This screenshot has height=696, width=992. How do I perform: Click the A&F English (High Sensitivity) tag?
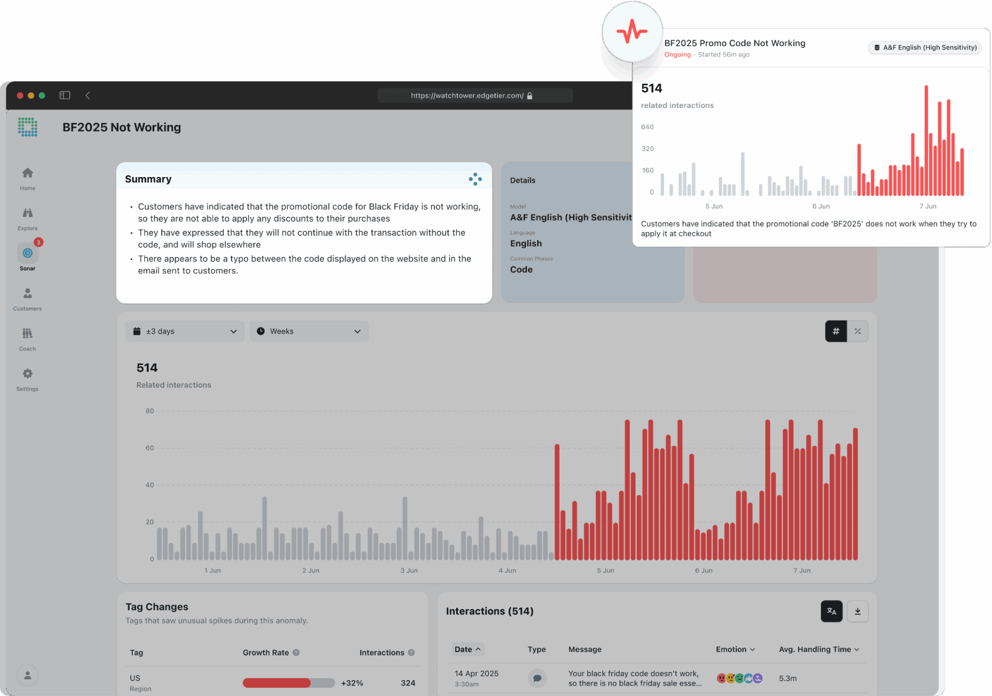point(925,48)
